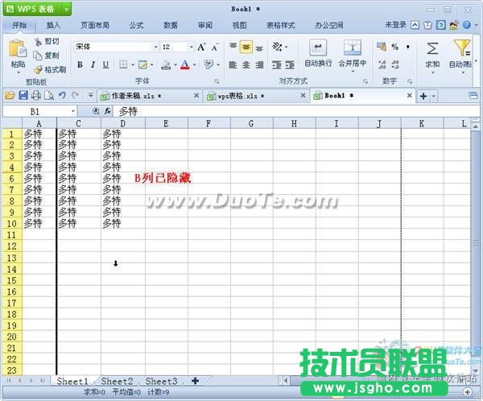Click the open folder icon in quick toolbar
Viewport: 483px width, 401px height.
[10, 96]
